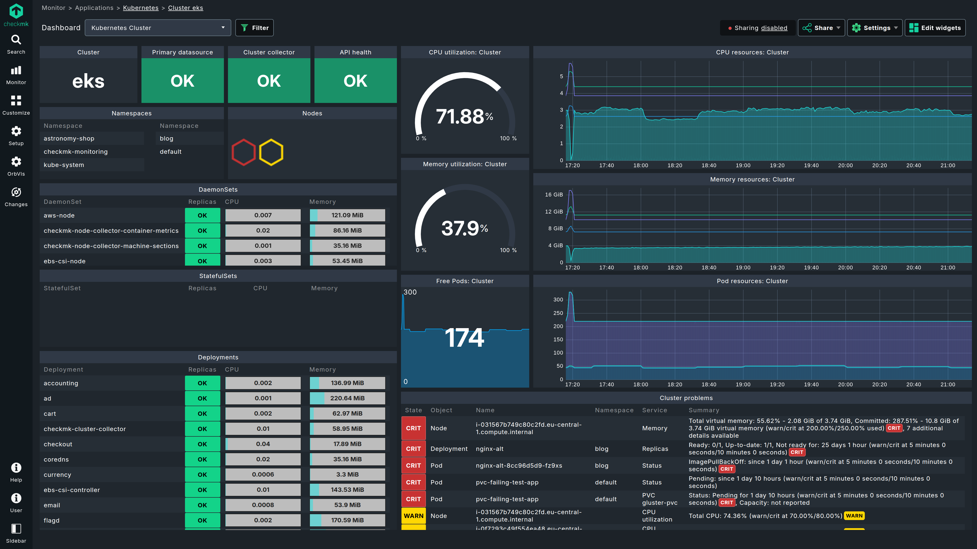Open the Setup gear icon
The height and width of the screenshot is (549, 977).
coord(16,131)
